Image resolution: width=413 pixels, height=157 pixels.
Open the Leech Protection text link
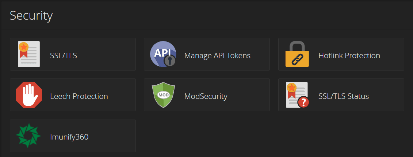pos(79,96)
